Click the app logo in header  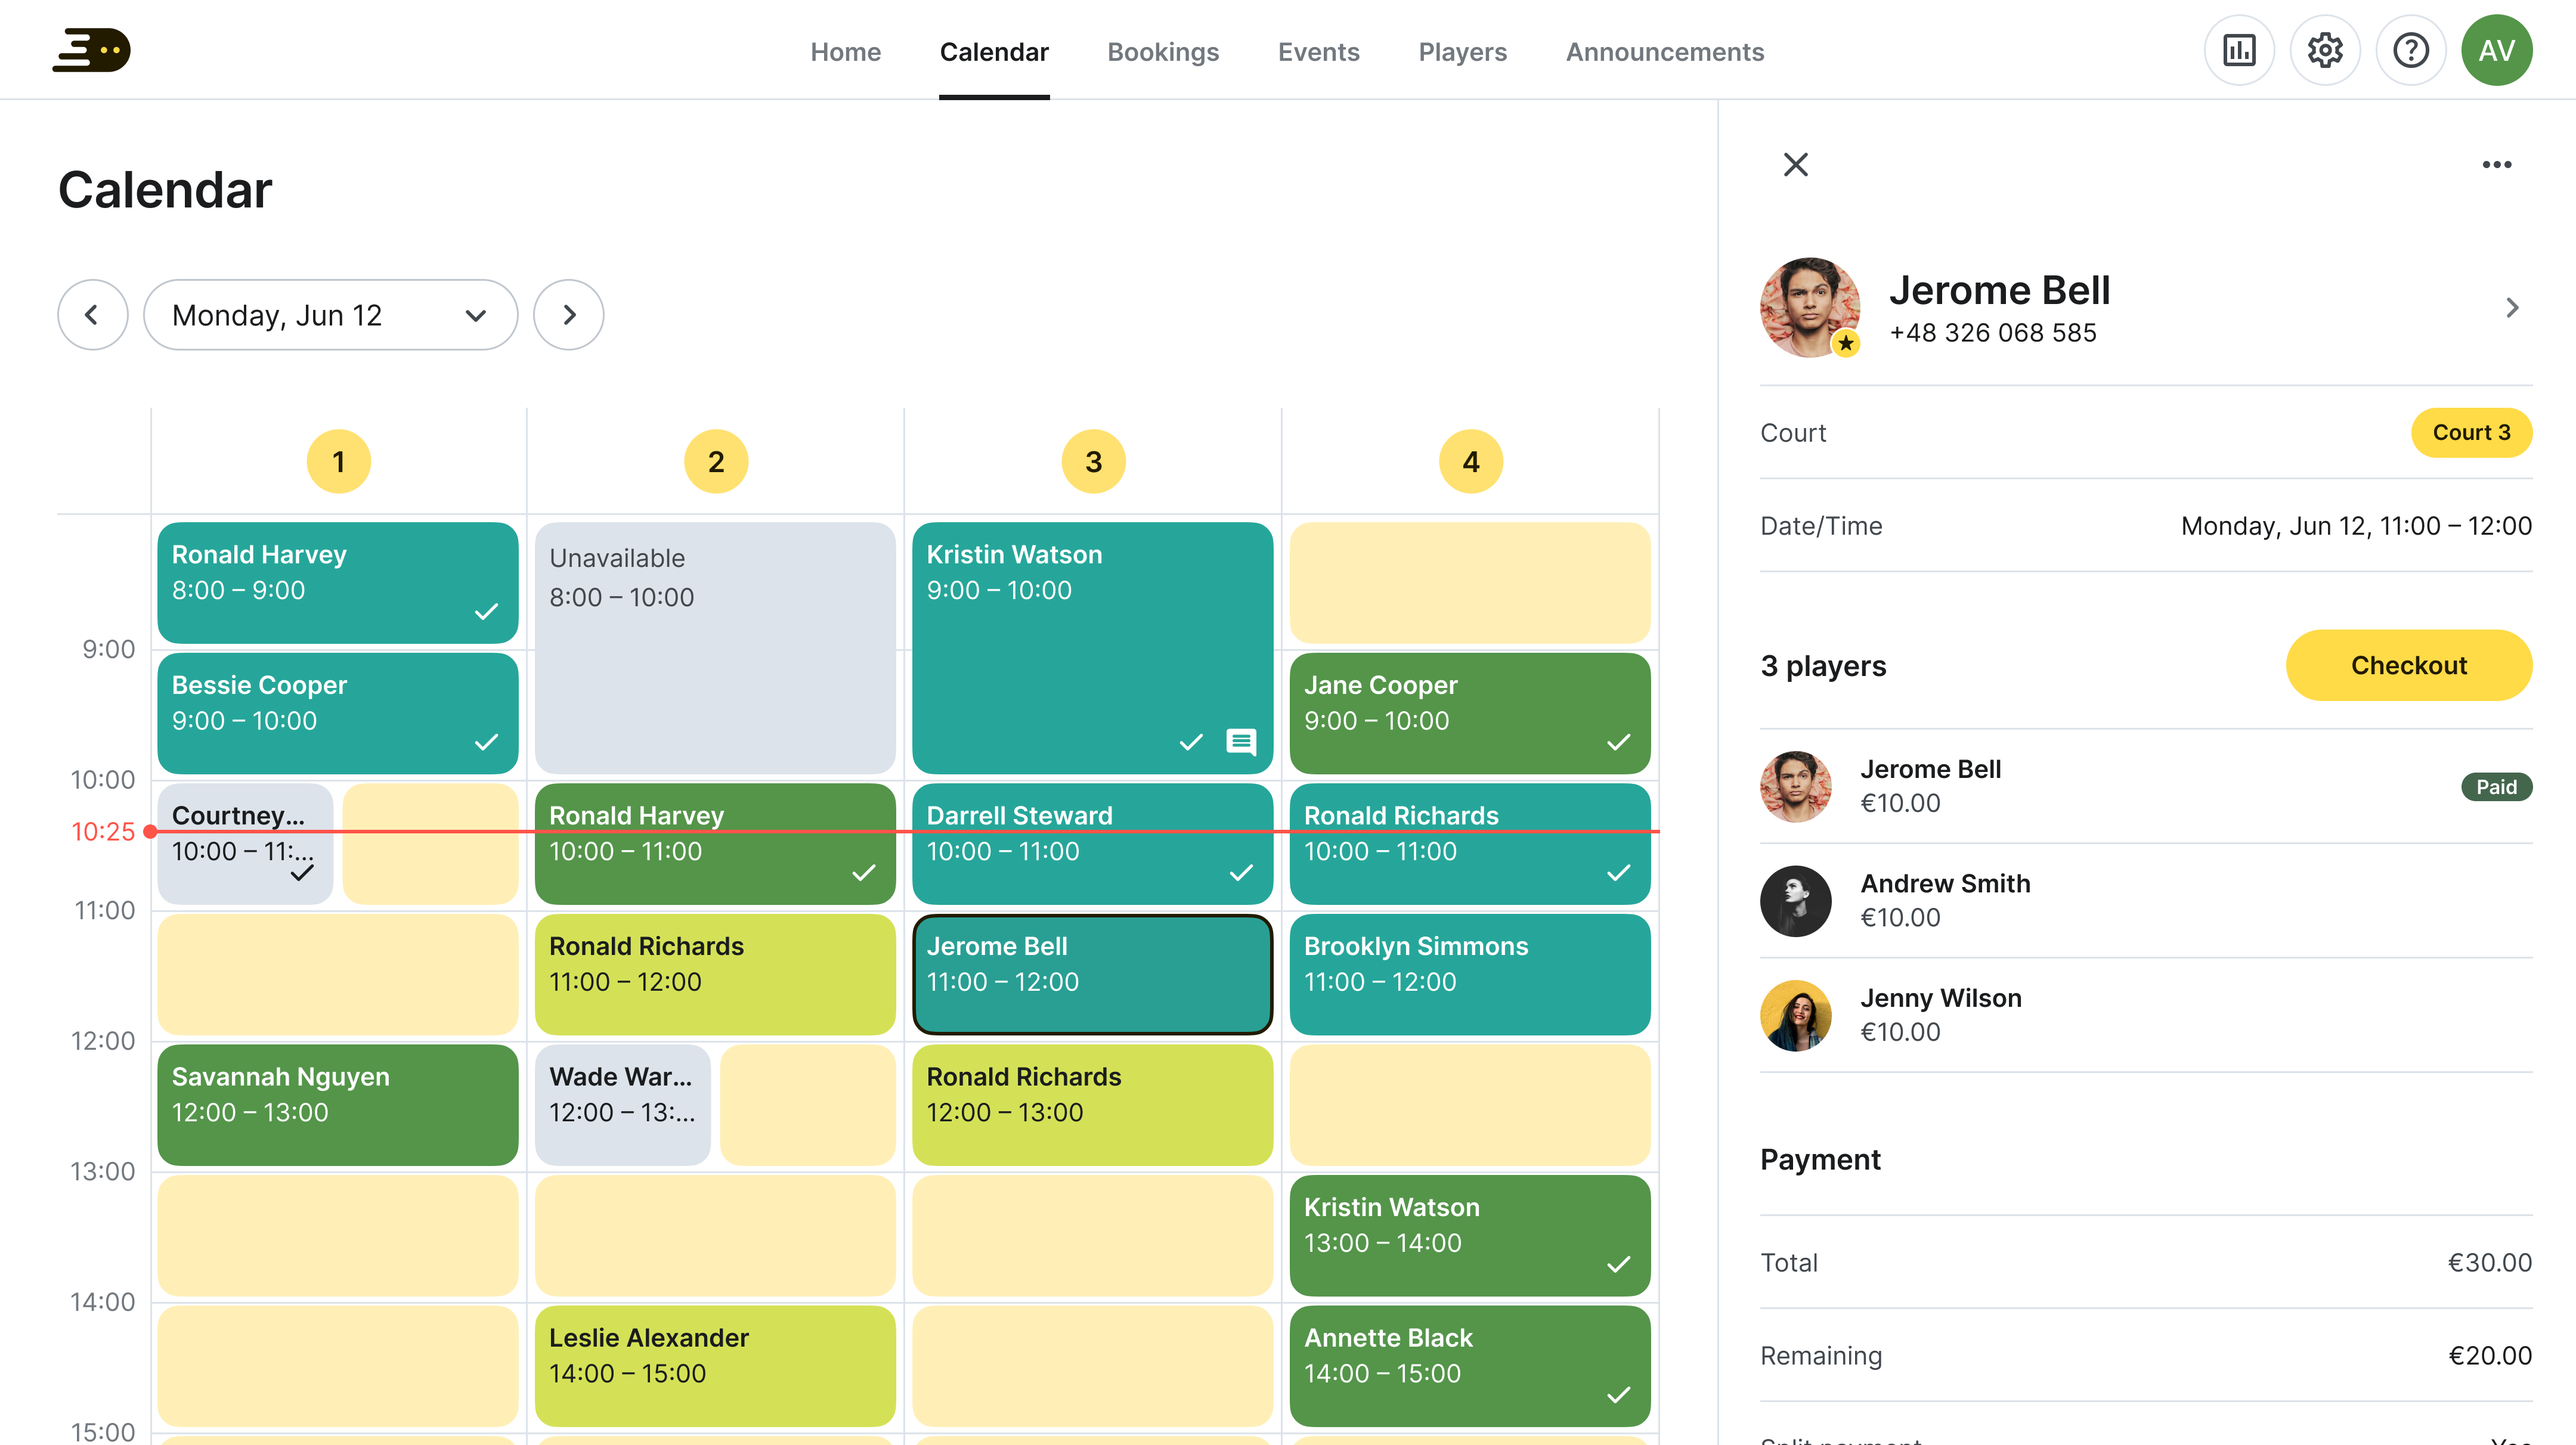(91, 50)
